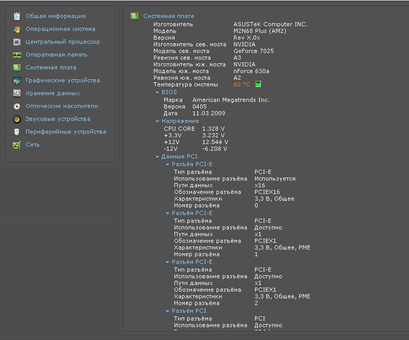Click the mouse icon for Периферийные устройства
This screenshot has height=340, width=409.
tap(17, 132)
